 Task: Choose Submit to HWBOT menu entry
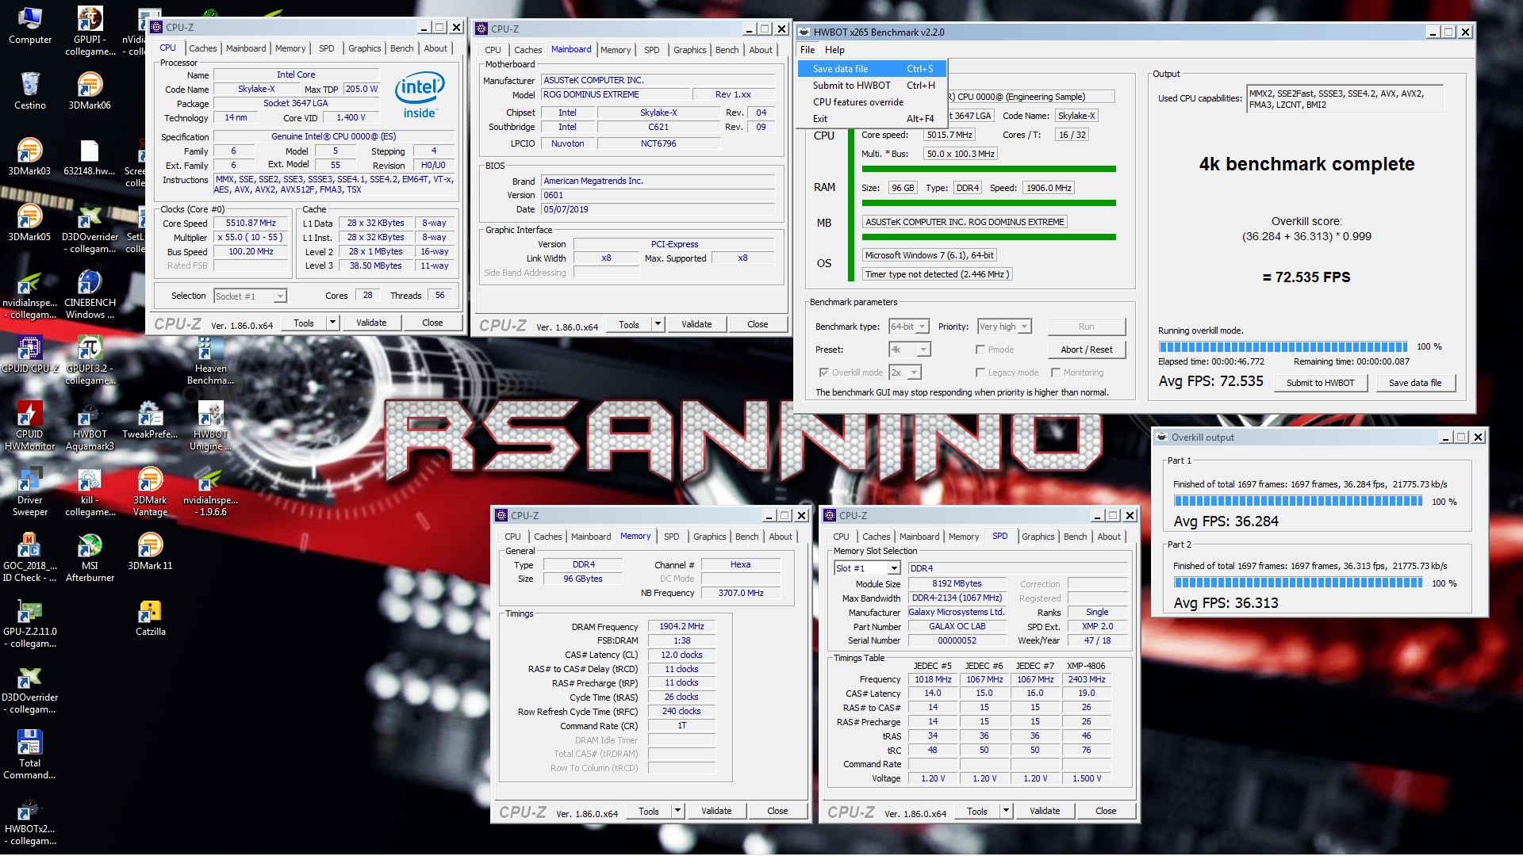tap(872, 86)
